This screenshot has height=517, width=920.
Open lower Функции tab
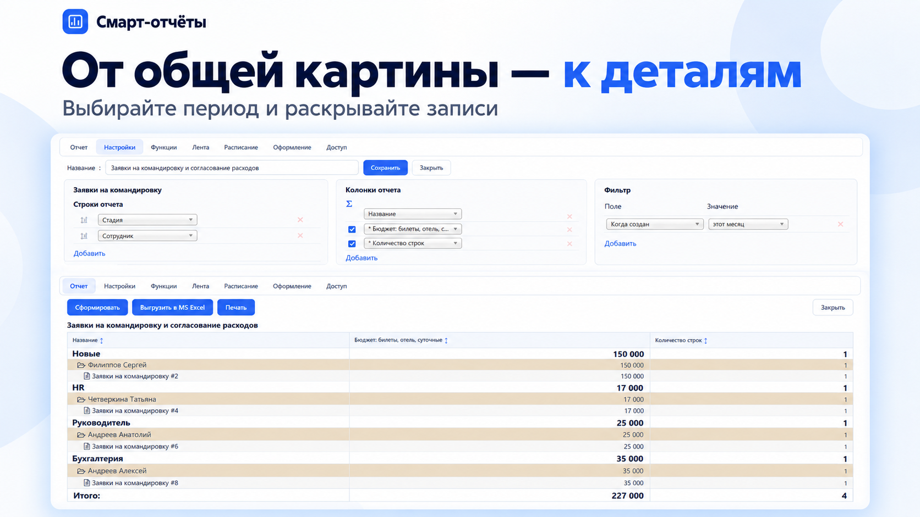pyautogui.click(x=164, y=286)
